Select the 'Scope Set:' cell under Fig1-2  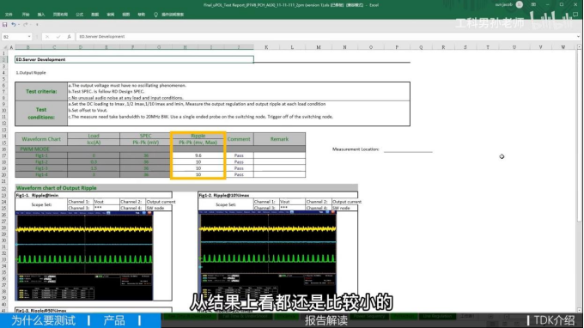coord(226,204)
